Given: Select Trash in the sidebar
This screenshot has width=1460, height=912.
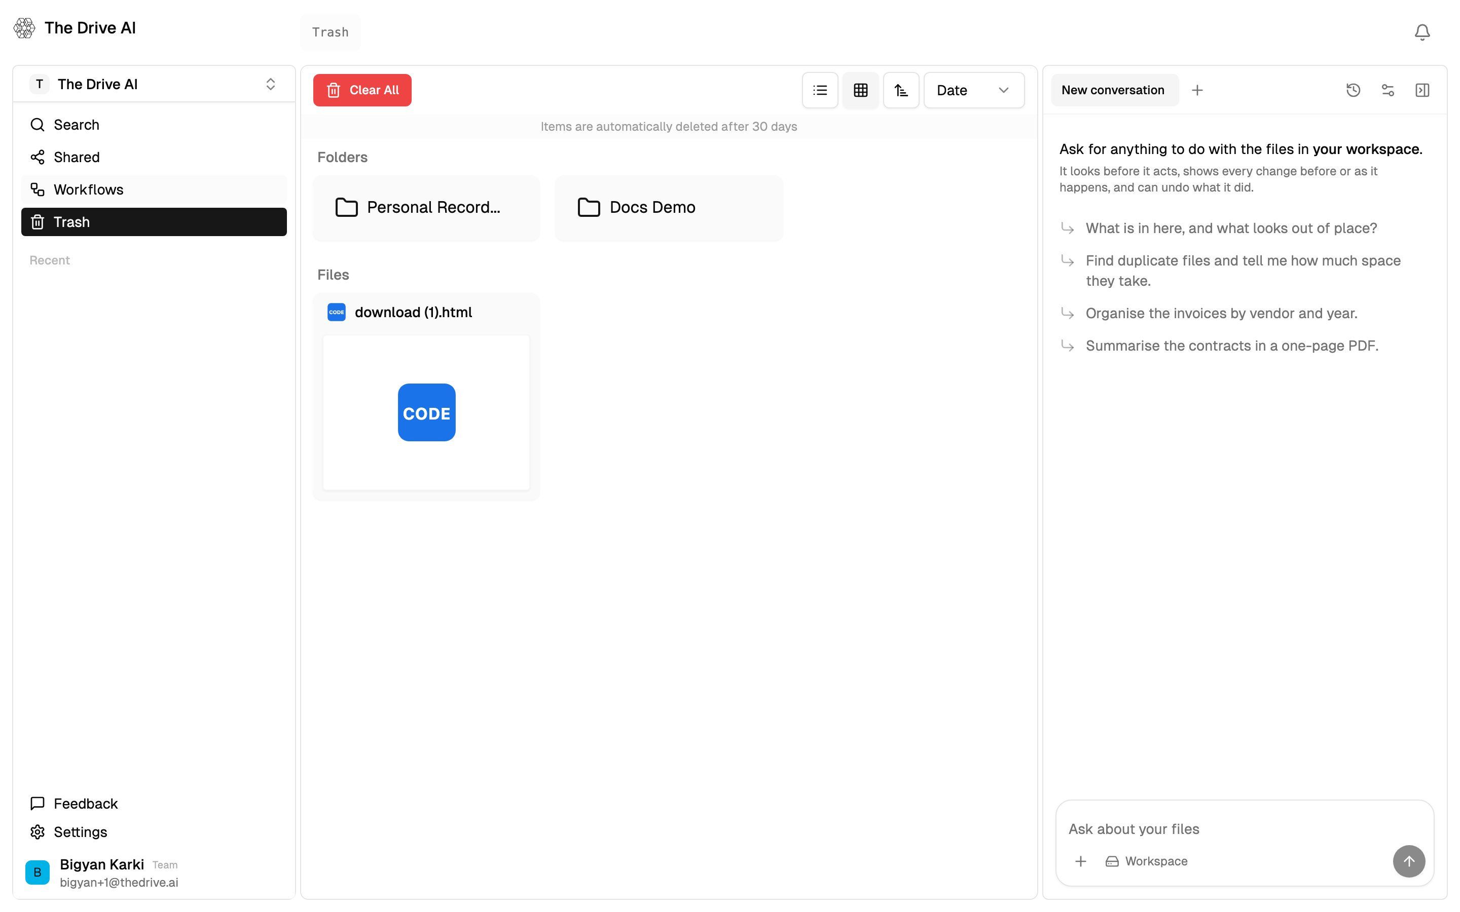Looking at the screenshot, I should [x=153, y=222].
